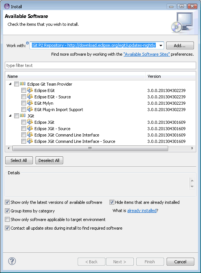
Task: Click the EGit Plug-in Import Support icon
Action: tap(30, 109)
